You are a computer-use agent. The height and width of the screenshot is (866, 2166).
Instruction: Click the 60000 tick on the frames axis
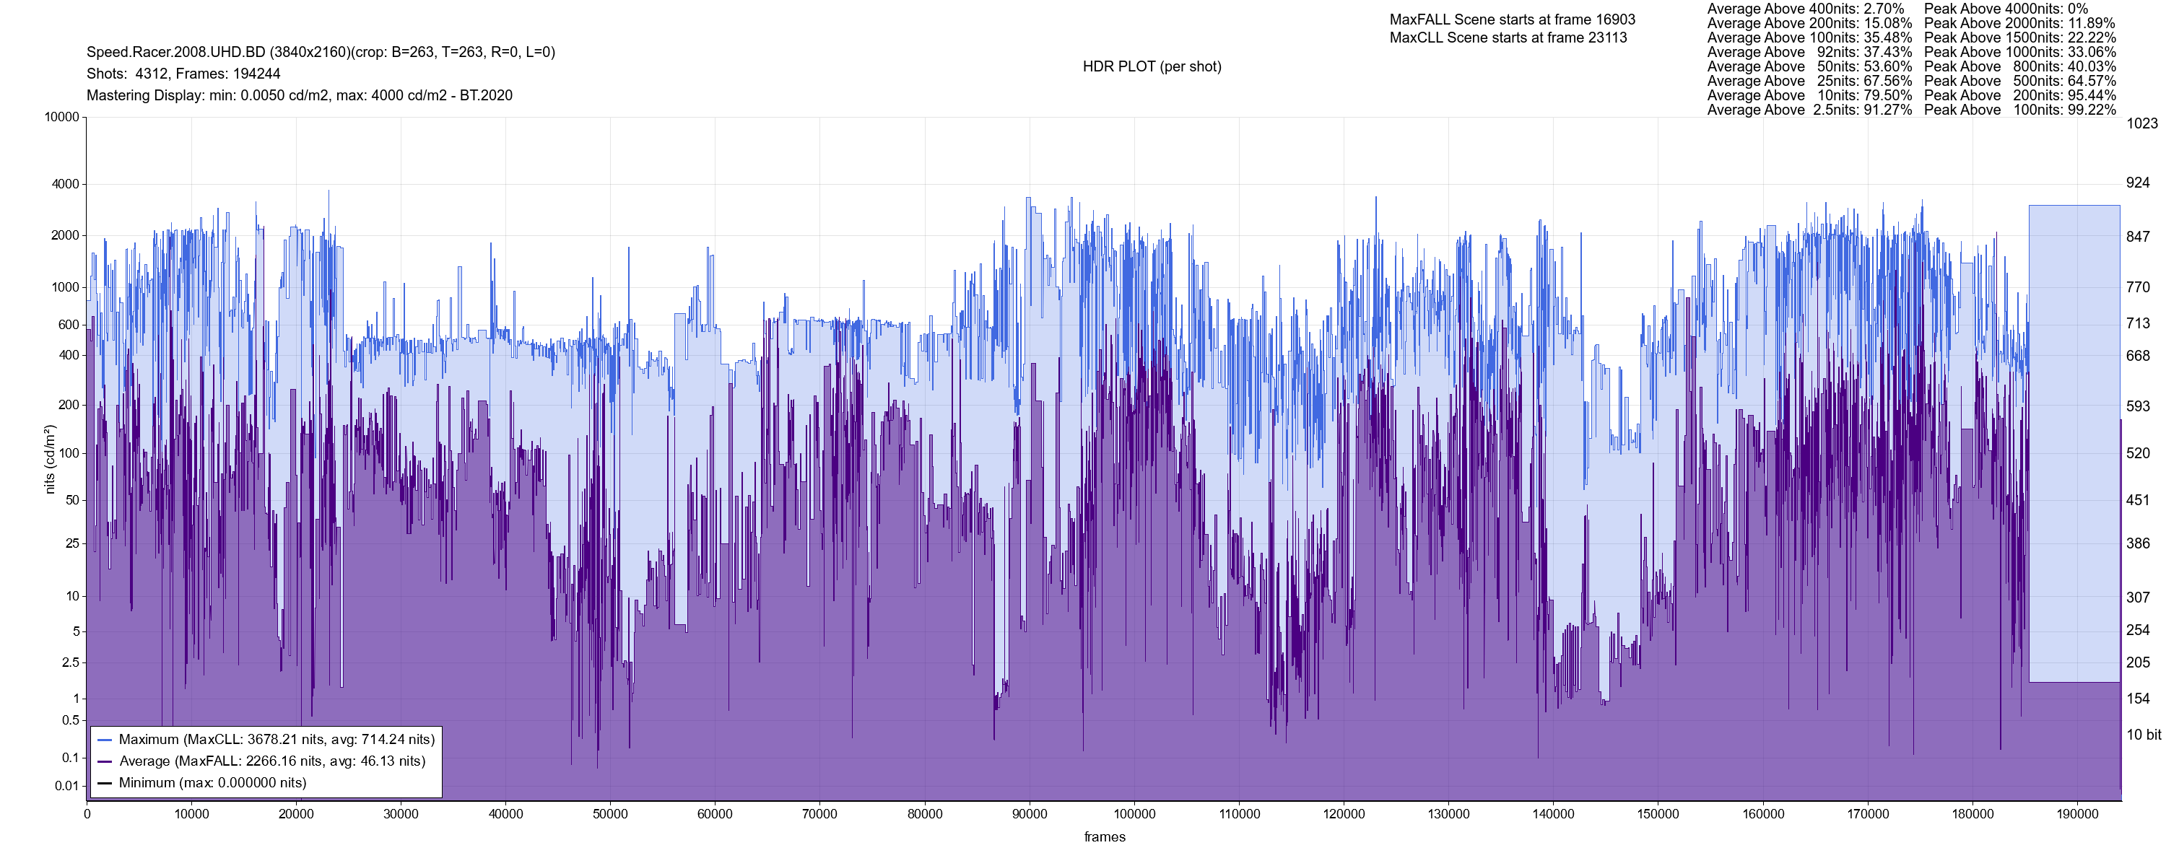coord(715,814)
